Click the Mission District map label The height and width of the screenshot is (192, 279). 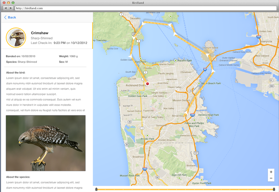click(181, 100)
